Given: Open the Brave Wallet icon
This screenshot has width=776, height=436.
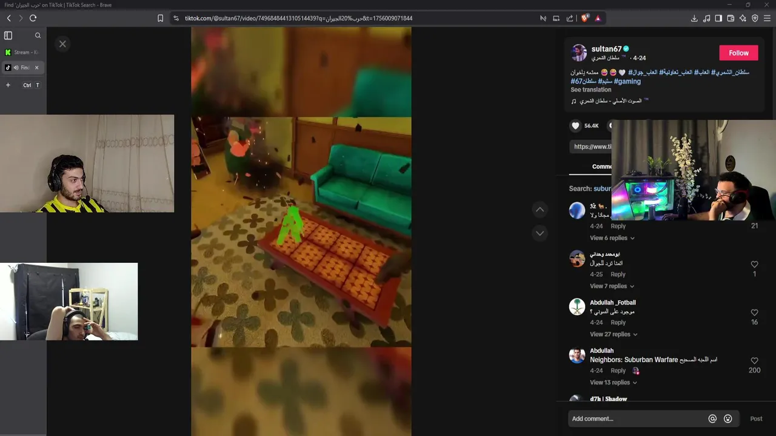Looking at the screenshot, I should [731, 18].
